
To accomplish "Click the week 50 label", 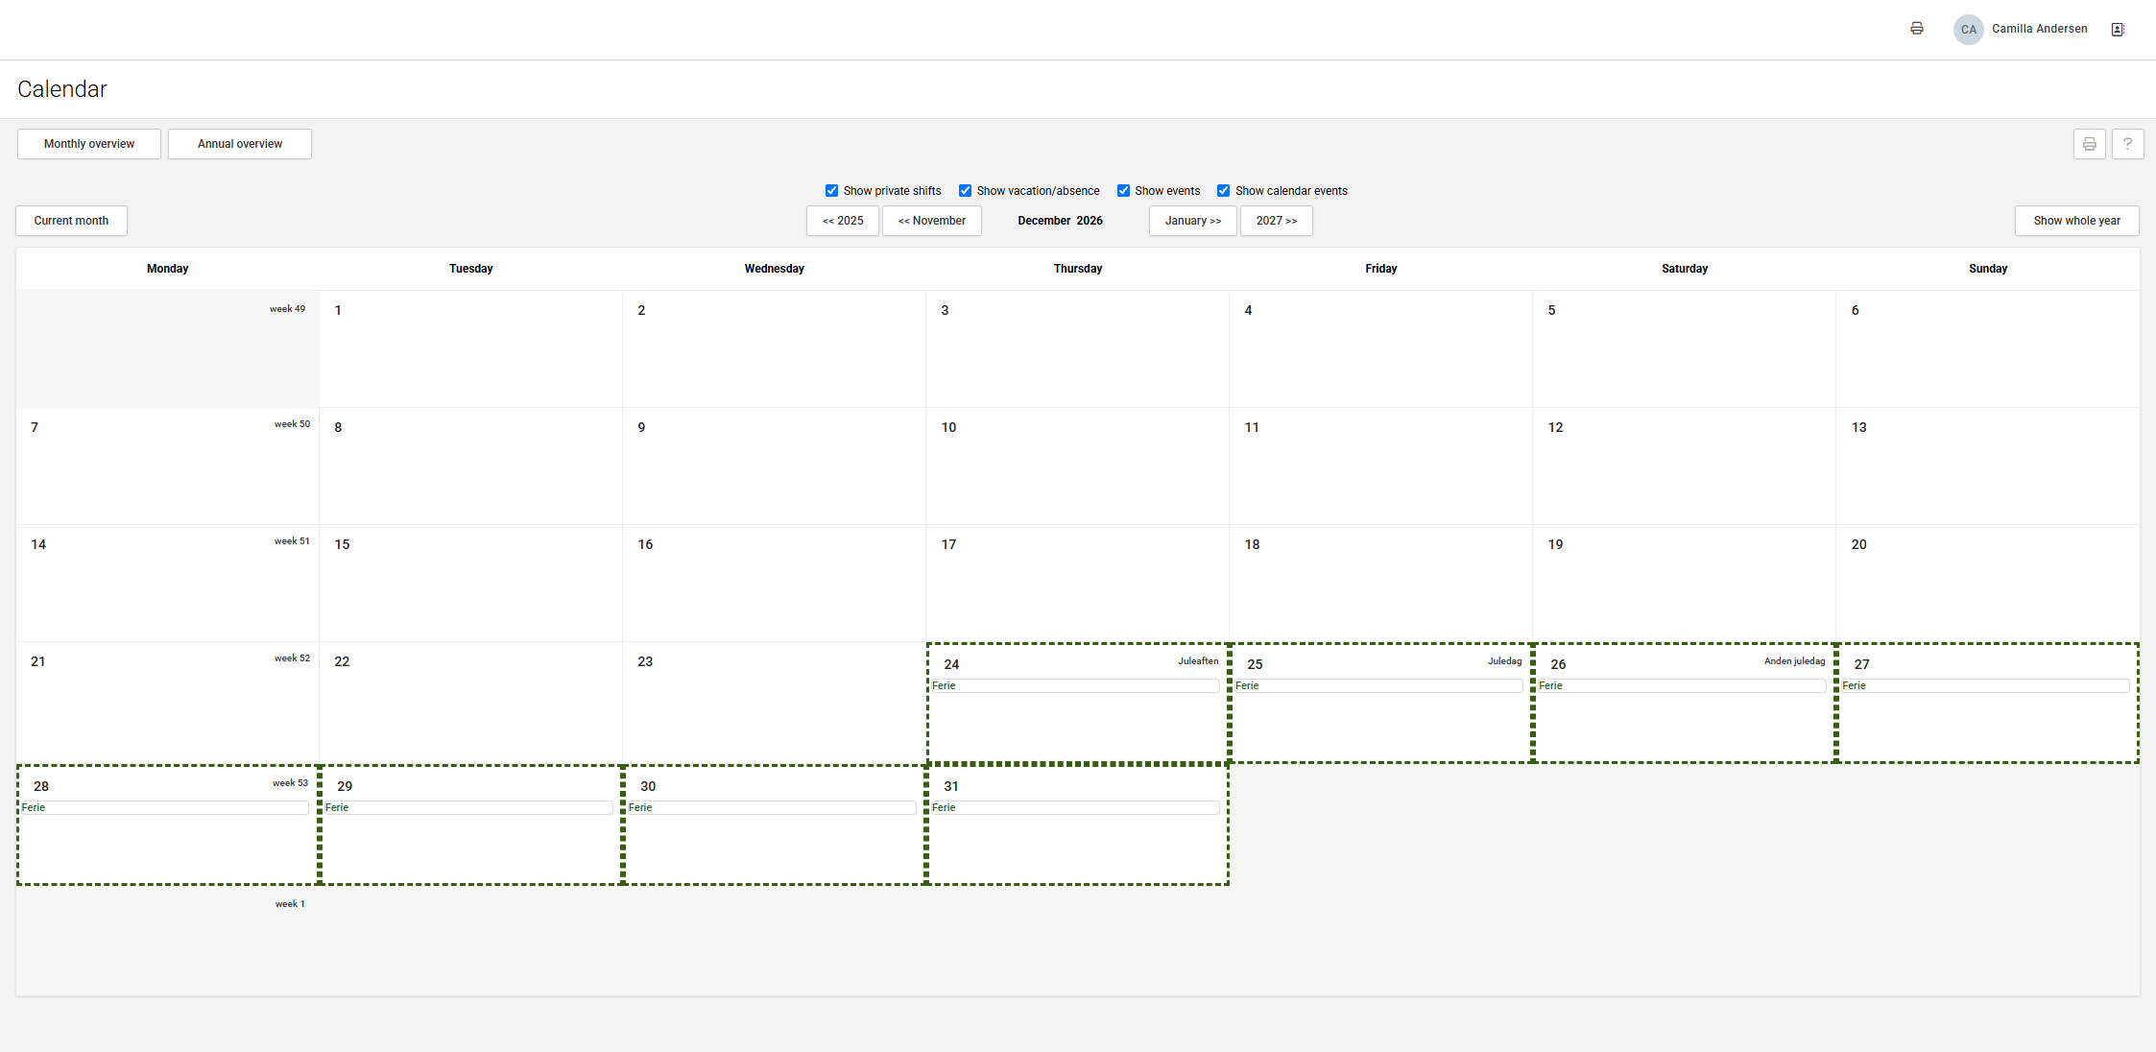I will [x=292, y=424].
